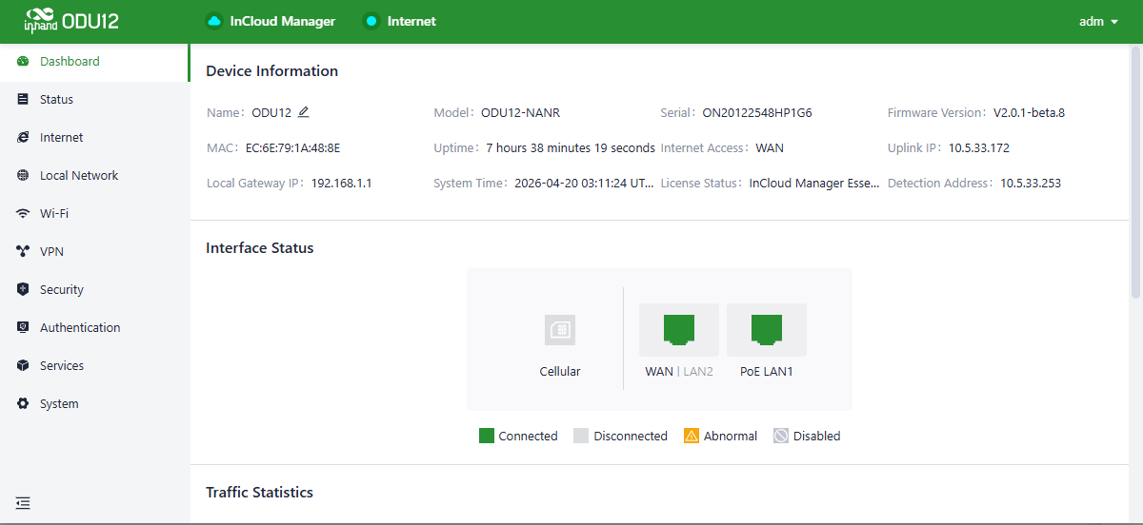The width and height of the screenshot is (1143, 525).
Task: Click the PoE LAN1 port icon
Action: tap(766, 329)
